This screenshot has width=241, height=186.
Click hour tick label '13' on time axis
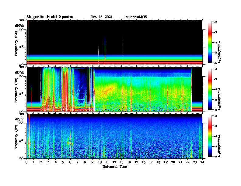(x=122, y=162)
